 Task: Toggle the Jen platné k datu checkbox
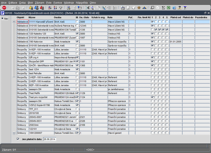[x=18, y=139]
